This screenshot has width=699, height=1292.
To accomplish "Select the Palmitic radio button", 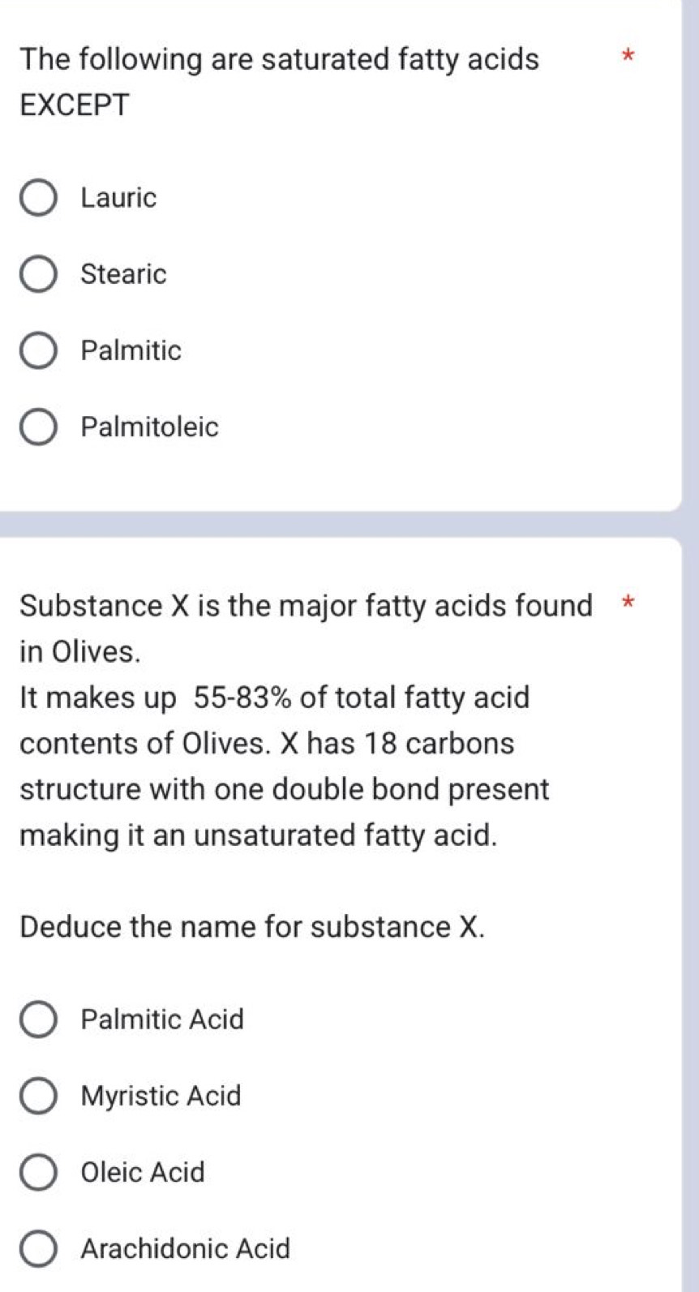I will click(38, 351).
